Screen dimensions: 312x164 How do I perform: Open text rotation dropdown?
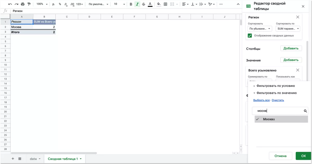coord(212,4)
